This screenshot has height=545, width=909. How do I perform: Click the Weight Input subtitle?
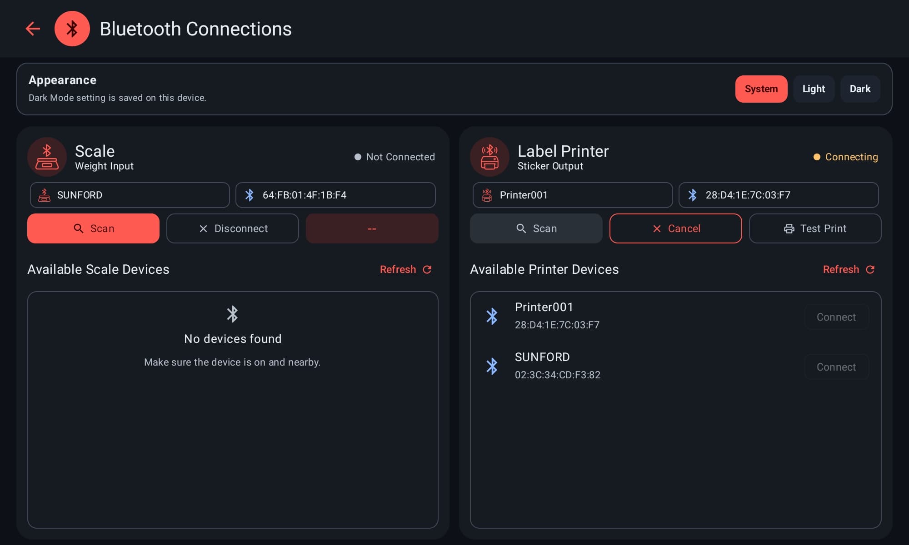coord(104,166)
